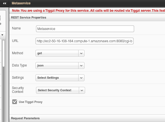The image size is (165, 122).
Task: Select the Metaservice tab title
Action: pyautogui.click(x=21, y=3)
